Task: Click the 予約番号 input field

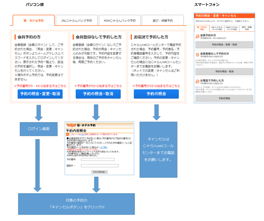Action: pyautogui.click(x=98, y=160)
